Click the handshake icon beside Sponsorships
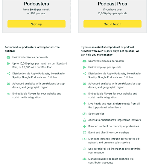149x166 pixels. tap(84, 114)
